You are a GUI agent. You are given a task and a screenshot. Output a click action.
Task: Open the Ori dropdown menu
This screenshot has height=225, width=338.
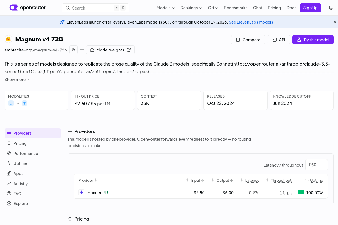(x=213, y=8)
